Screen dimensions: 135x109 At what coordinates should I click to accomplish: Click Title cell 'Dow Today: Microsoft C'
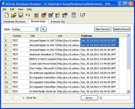43,68
